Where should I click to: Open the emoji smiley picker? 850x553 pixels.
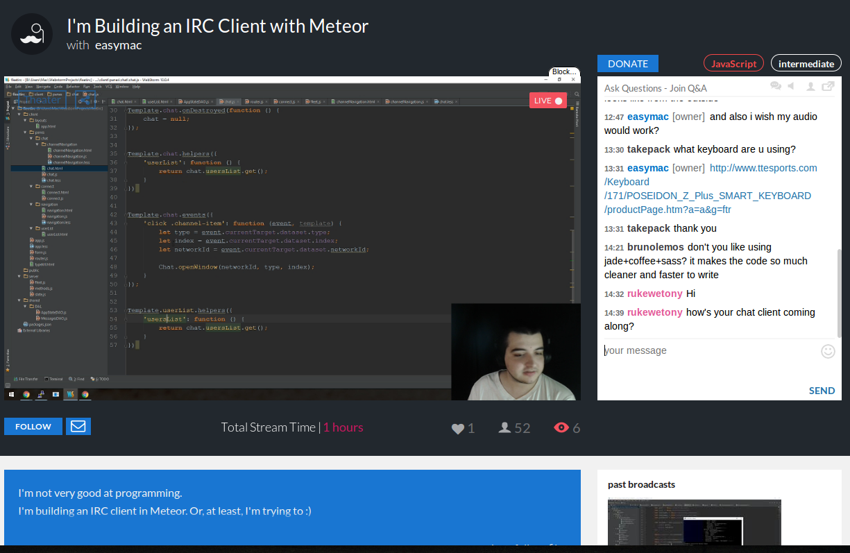pos(828,351)
